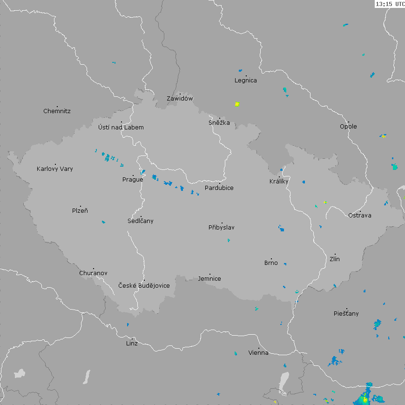
Task: Select the Jemnice label
Action: (209, 279)
